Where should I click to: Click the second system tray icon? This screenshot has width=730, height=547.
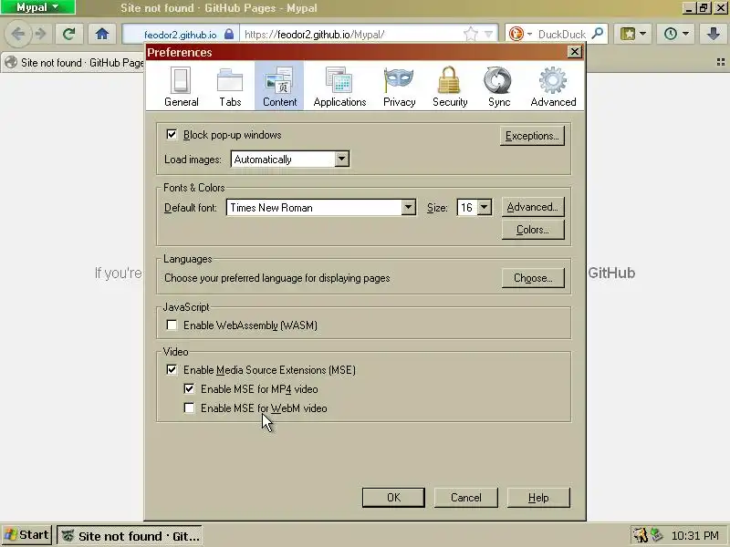click(657, 535)
